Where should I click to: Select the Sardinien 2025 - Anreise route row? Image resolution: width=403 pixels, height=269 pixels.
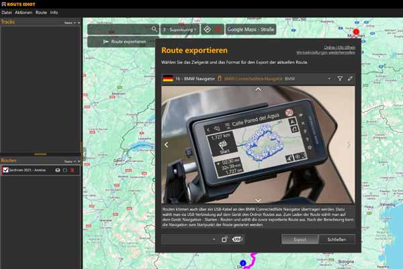[41, 170]
